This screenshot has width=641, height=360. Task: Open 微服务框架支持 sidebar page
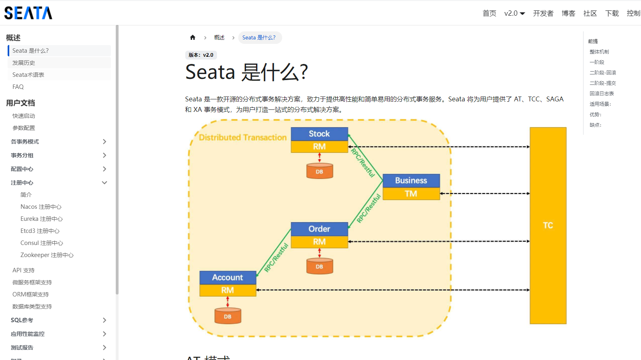coord(32,282)
